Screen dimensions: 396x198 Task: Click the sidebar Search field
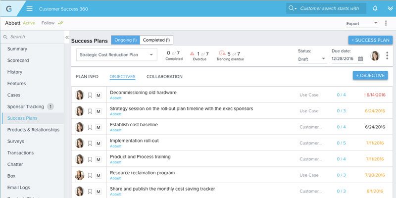coord(33,37)
